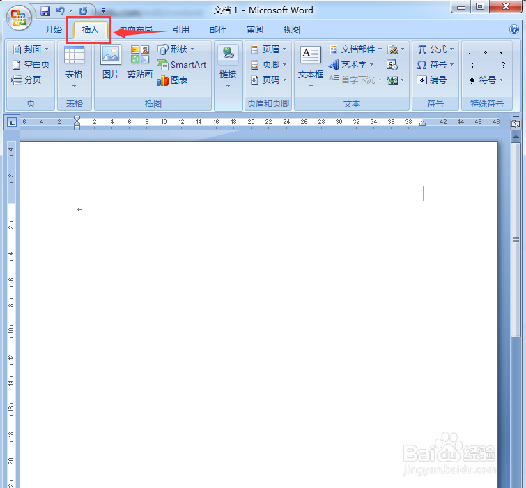Open the signature line dropdown arrow
This screenshot has width=526, height=488.
coord(403,49)
